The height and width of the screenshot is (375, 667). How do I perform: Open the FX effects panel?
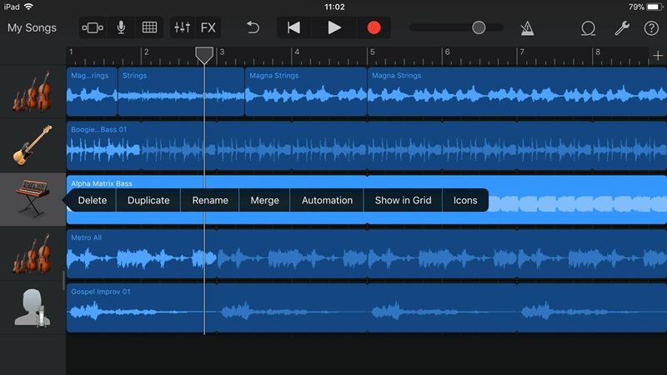(208, 27)
